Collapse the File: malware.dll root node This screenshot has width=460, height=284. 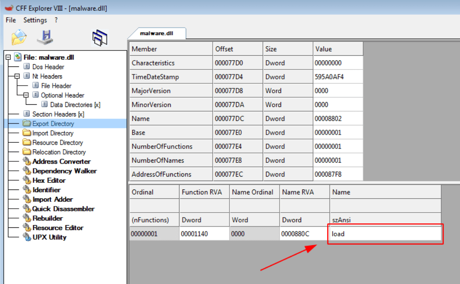[x=8, y=57]
